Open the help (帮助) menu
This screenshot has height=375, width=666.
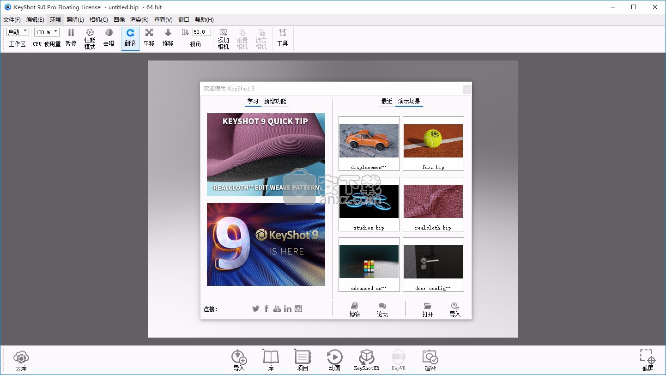pyautogui.click(x=204, y=20)
